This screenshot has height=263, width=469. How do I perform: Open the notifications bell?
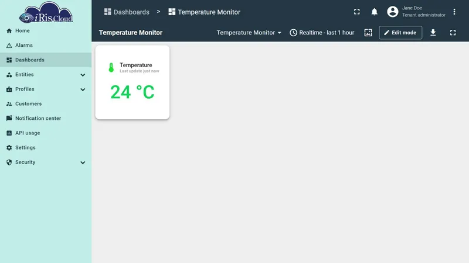pos(374,12)
